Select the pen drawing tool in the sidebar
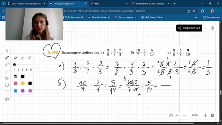This screenshot has width=222, height=125. [7, 58]
